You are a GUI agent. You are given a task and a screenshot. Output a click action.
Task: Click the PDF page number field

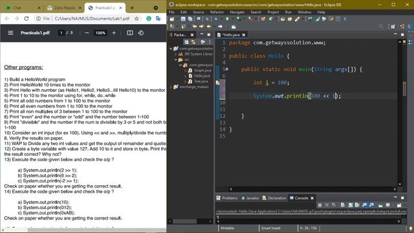coord(61,33)
